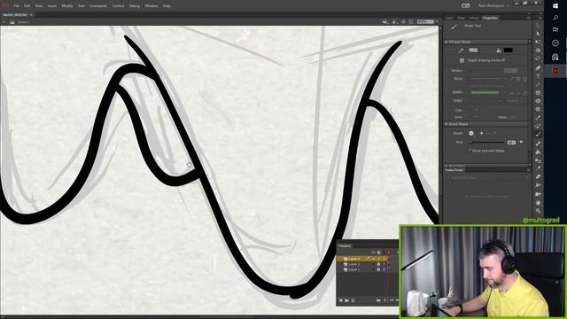The width and height of the screenshot is (567, 319).
Task: Toggle Zoom size with stage checkbox
Action: tap(470, 151)
